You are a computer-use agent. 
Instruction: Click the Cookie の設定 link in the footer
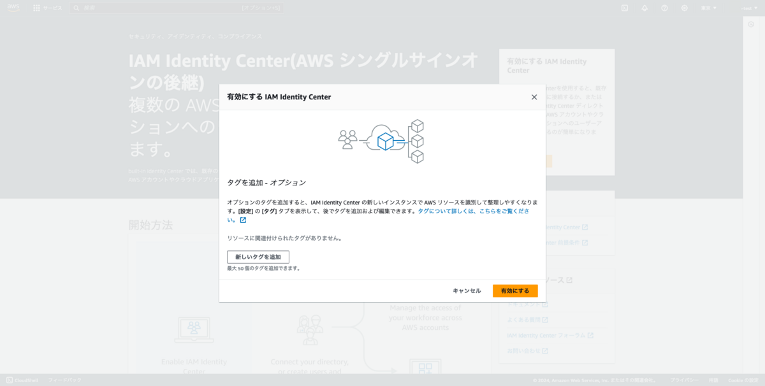(743, 380)
